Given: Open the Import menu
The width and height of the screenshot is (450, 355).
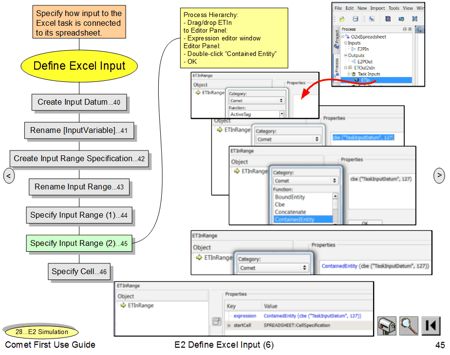Looking at the screenshot, I should click(x=377, y=8).
